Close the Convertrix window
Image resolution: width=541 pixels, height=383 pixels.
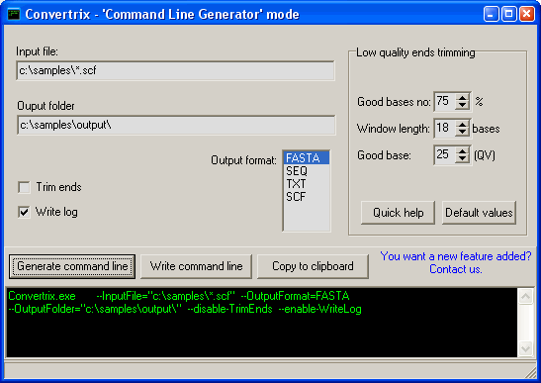click(x=527, y=14)
